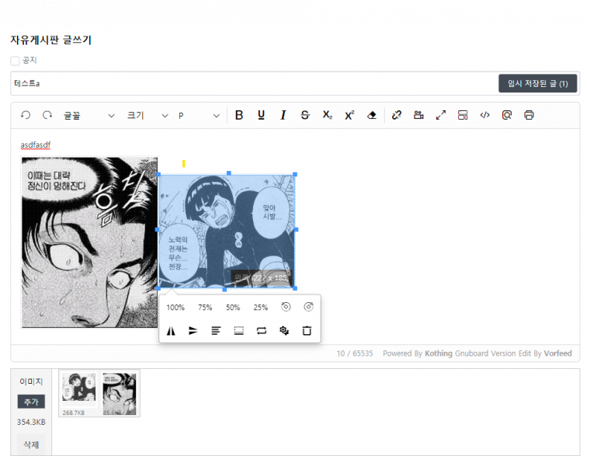Select the 268.7KB image thumbnail
This screenshot has height=456, width=590.
coord(79,392)
